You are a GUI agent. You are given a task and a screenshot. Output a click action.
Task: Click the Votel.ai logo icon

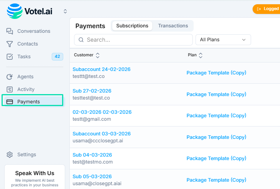click(x=15, y=11)
